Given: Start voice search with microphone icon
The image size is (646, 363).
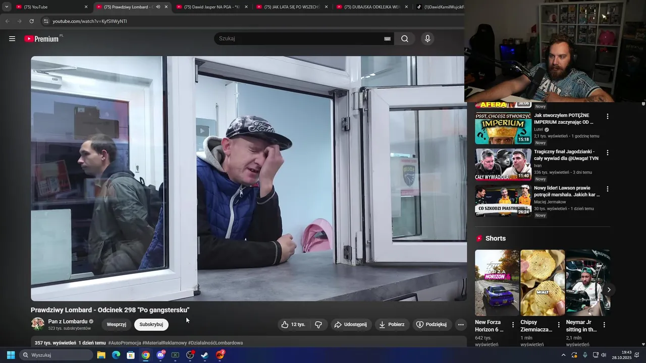Looking at the screenshot, I should 427,39.
